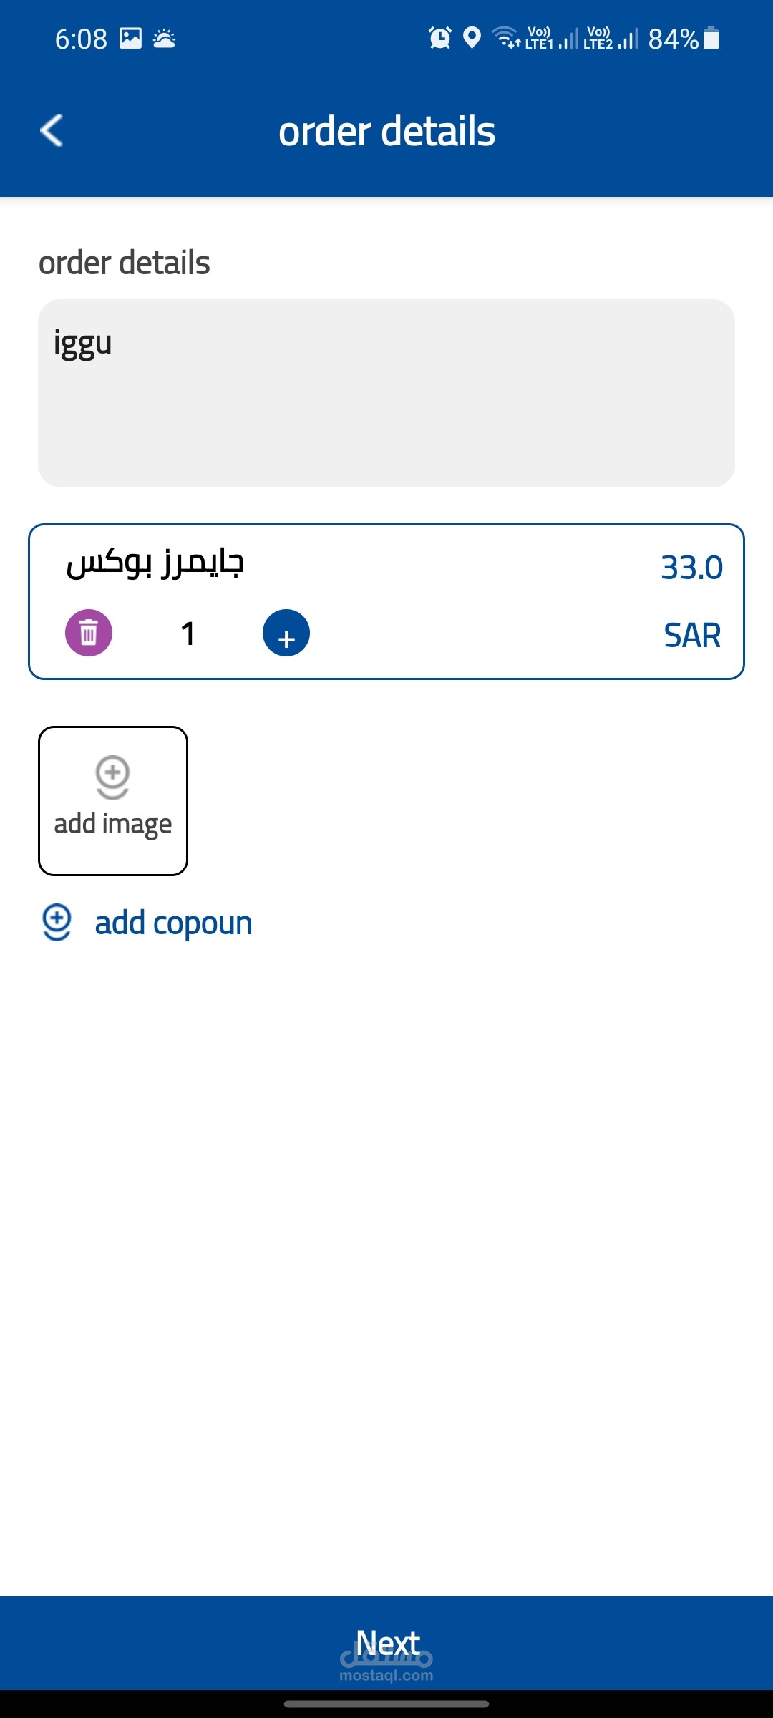Tap the جايمرز بوكس item name
The width and height of the screenshot is (773, 1718).
(x=155, y=563)
